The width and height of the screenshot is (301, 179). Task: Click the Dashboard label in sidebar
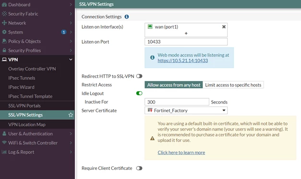pos(19,5)
